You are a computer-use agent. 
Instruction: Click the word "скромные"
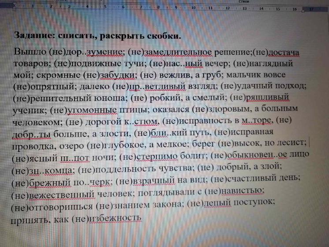(x=59, y=75)
